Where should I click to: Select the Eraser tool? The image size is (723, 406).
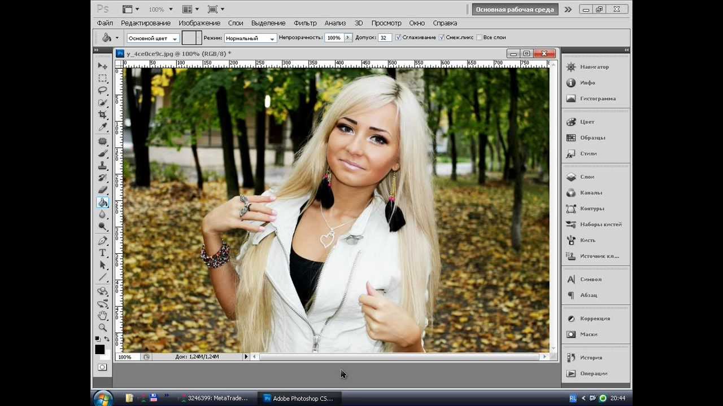[102, 190]
